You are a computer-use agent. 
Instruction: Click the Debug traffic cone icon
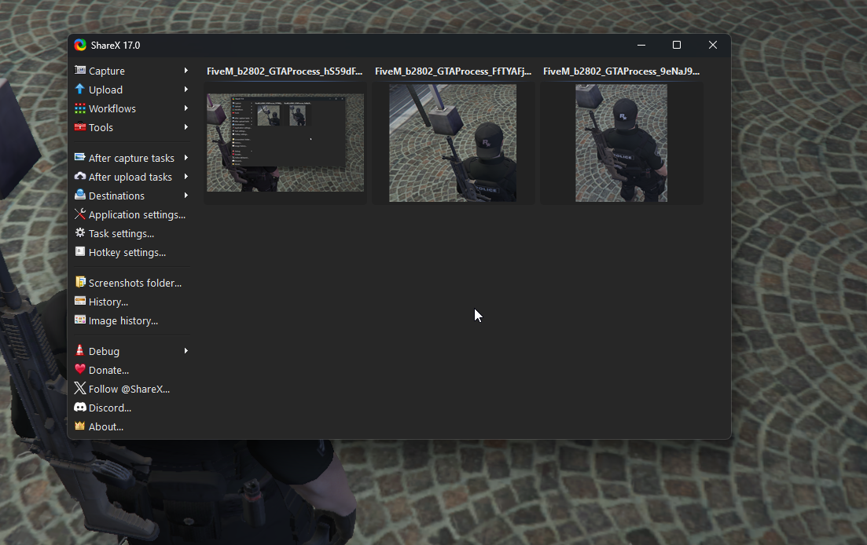point(80,350)
